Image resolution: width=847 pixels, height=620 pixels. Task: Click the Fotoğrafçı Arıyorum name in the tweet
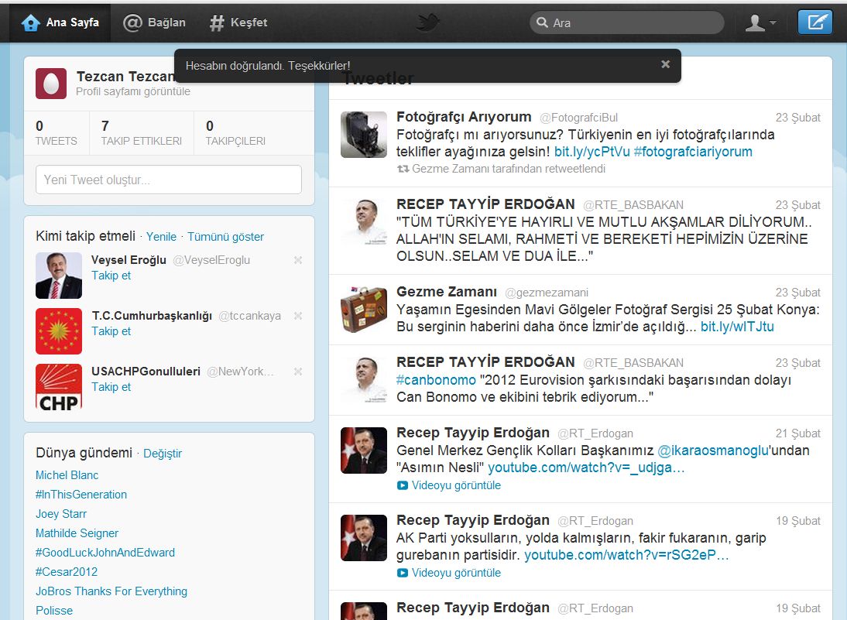coord(464,117)
